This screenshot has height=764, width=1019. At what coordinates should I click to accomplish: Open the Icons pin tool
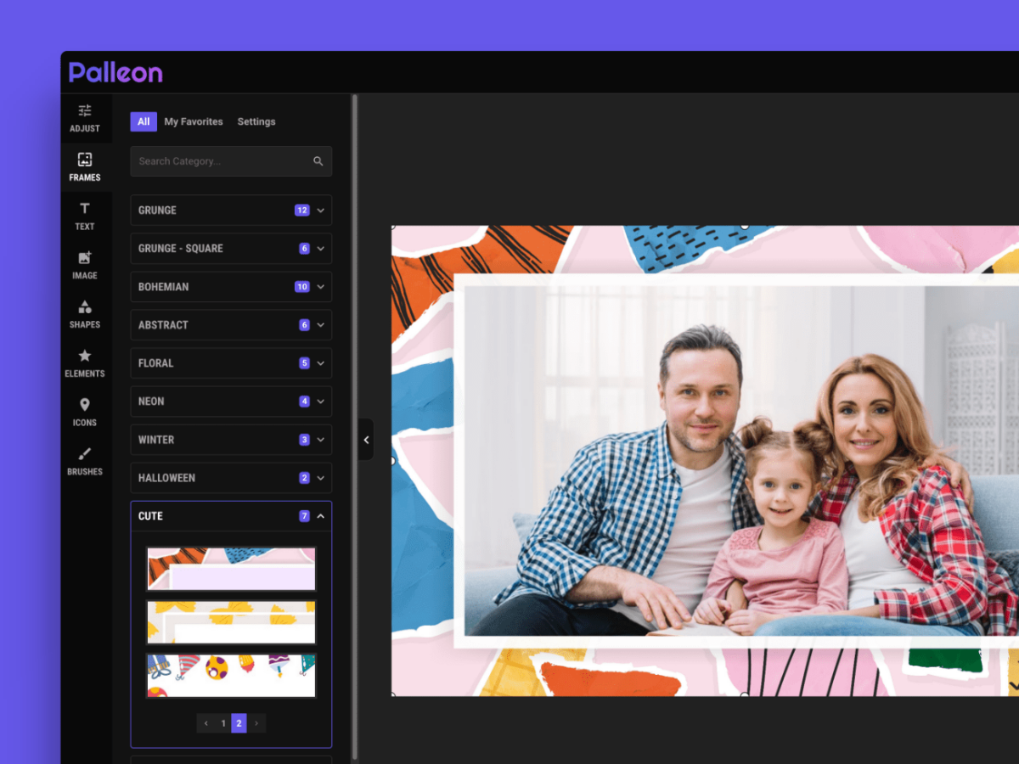coord(85,413)
